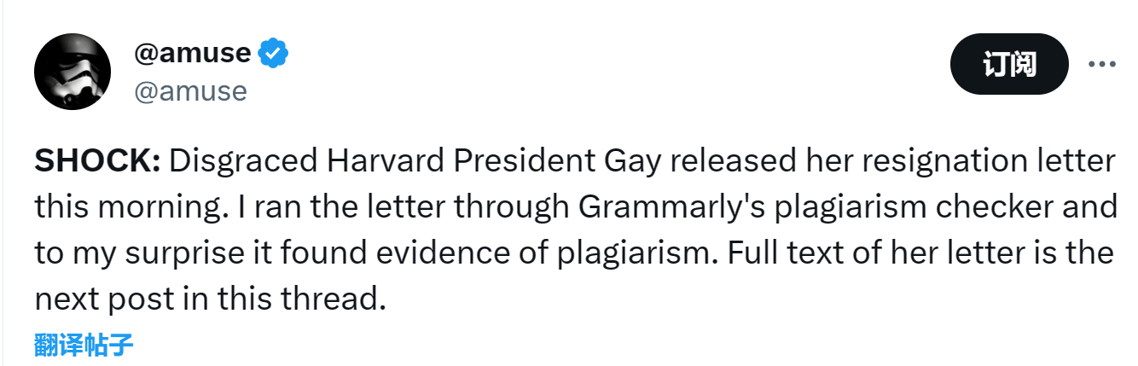The height and width of the screenshot is (366, 1138).
Task: Open the bold @amuse display name
Action: tap(193, 54)
